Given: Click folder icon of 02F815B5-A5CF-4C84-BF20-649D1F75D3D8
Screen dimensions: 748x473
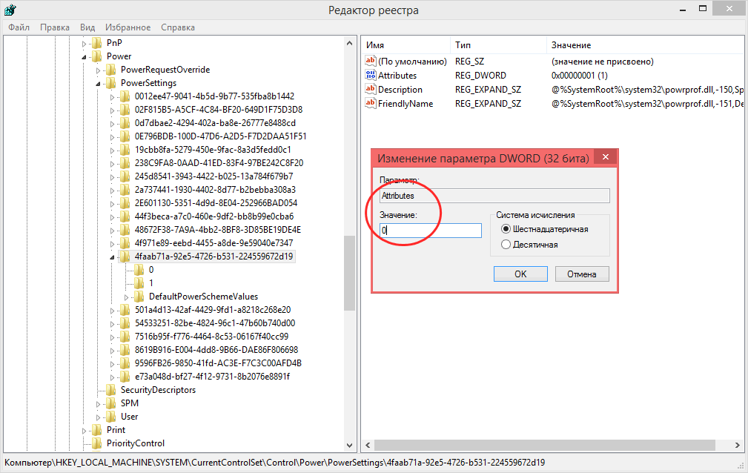Looking at the screenshot, I should click(125, 110).
